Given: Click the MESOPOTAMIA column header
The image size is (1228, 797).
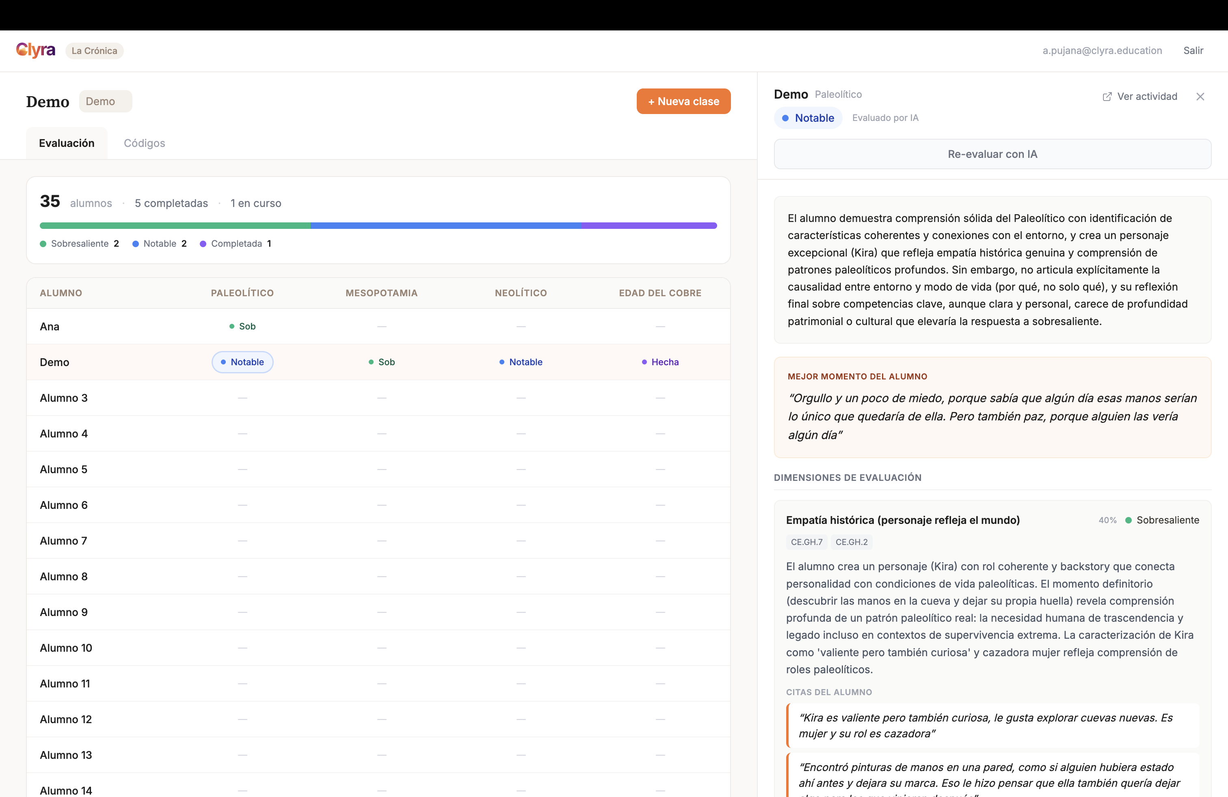Looking at the screenshot, I should (382, 293).
